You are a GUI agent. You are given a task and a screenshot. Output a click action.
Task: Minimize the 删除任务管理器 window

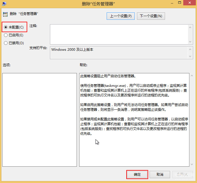point(172,3)
